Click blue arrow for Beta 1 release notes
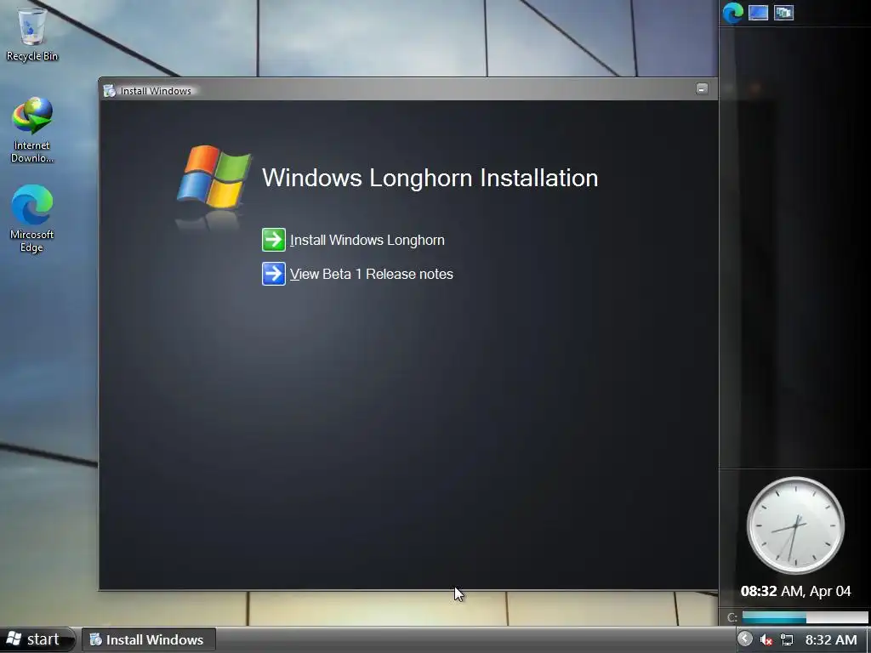Screen dimensions: 871x653 click(274, 274)
